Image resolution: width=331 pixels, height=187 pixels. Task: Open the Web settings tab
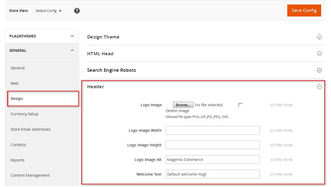pos(15,83)
